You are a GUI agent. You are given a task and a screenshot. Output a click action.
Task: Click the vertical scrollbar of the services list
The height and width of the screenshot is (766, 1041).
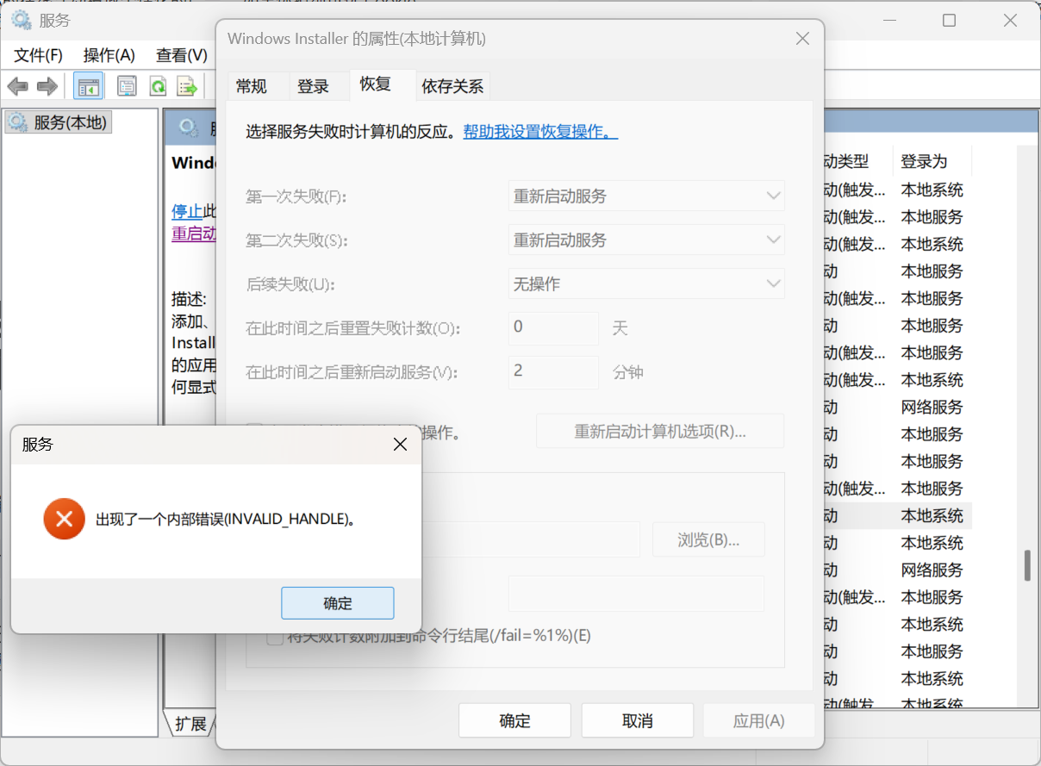click(x=1026, y=564)
